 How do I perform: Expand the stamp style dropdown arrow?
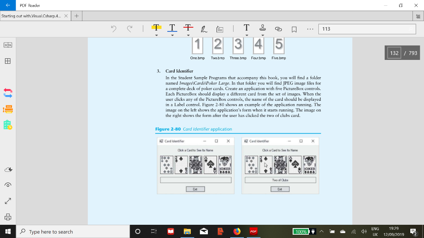[x=262, y=35]
